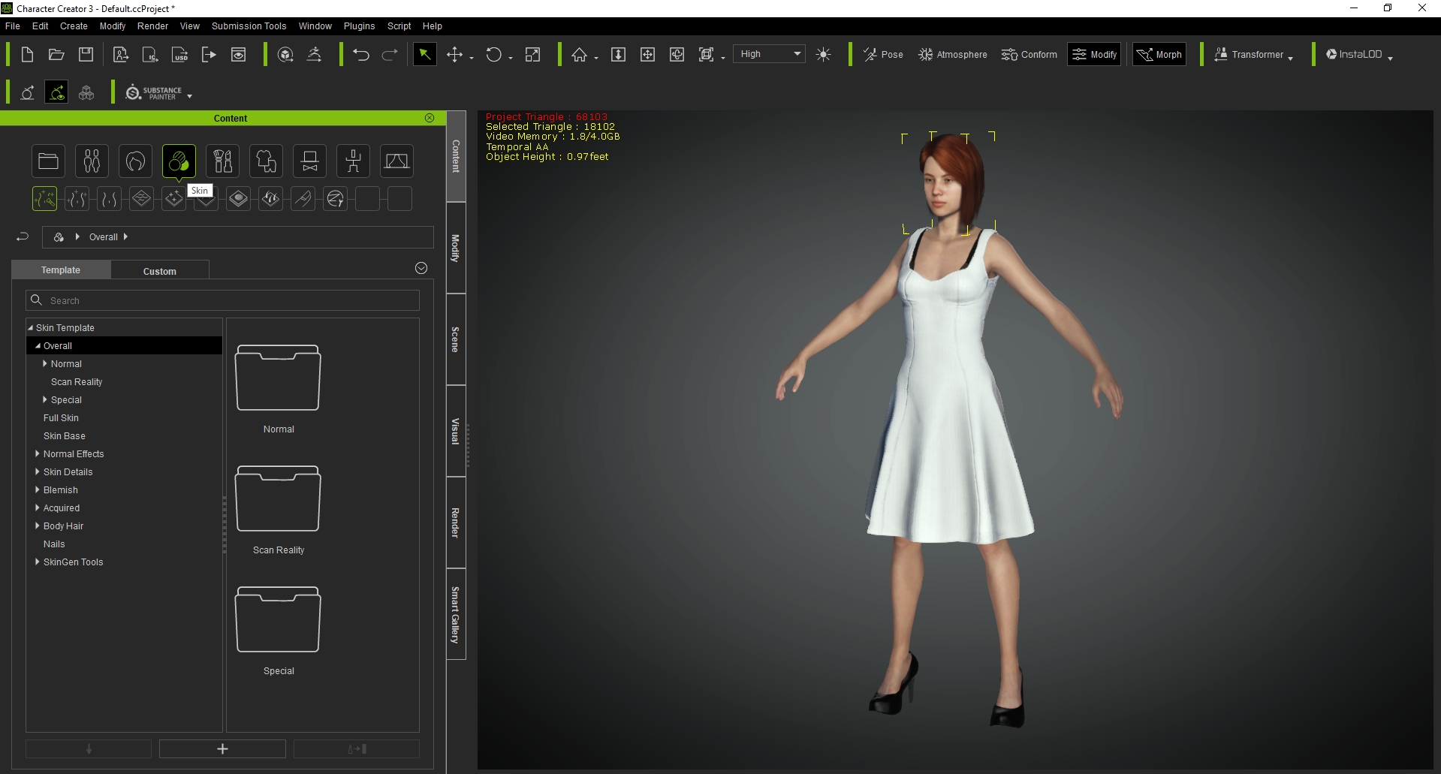Click inside the Search field
1441x774 pixels.
click(222, 300)
